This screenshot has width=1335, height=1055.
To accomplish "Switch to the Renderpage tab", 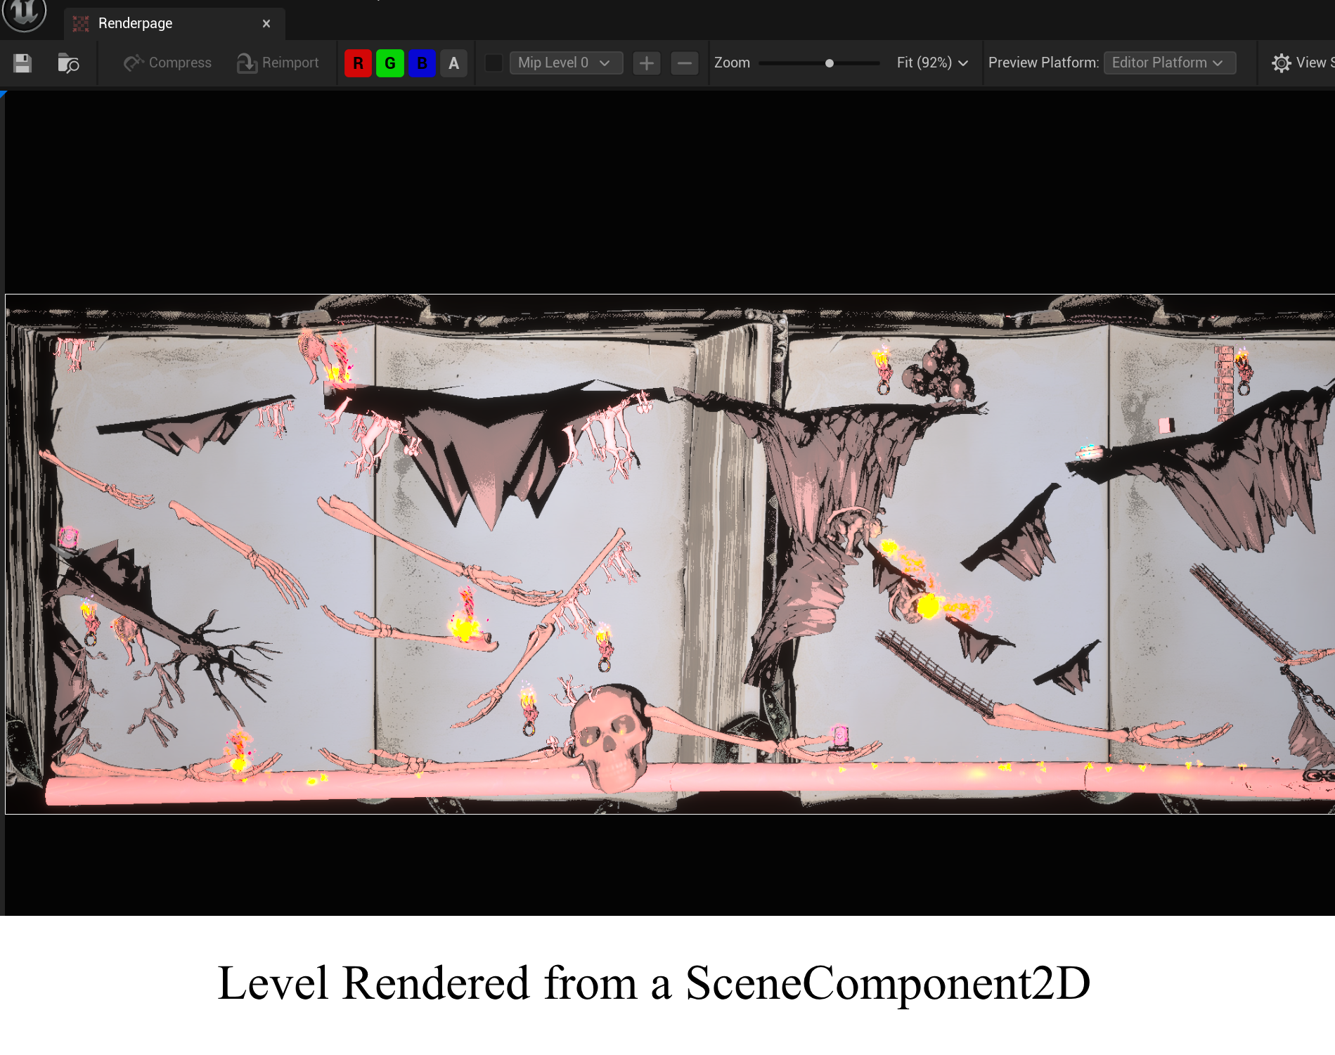I will click(x=136, y=24).
